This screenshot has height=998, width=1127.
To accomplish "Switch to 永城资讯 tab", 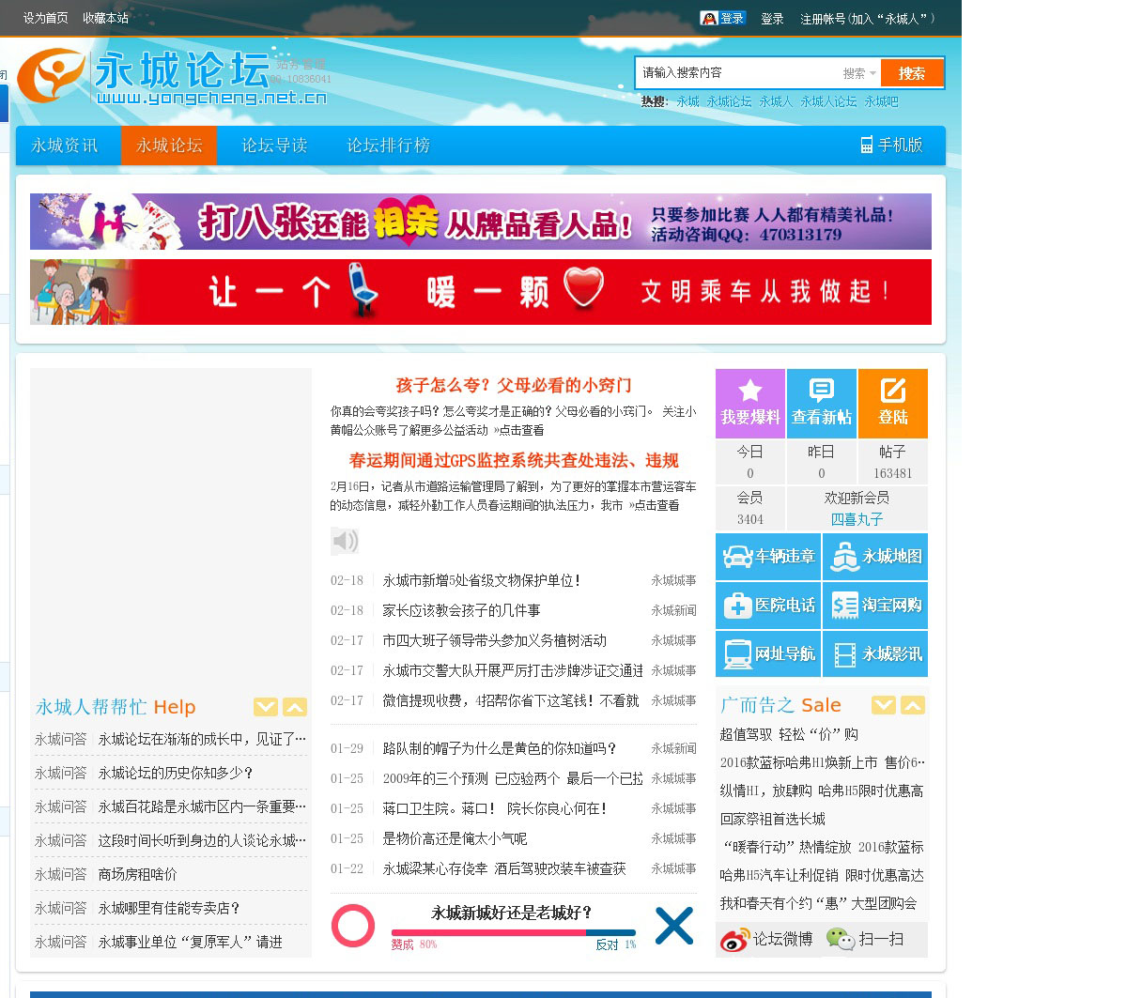I will pyautogui.click(x=65, y=146).
